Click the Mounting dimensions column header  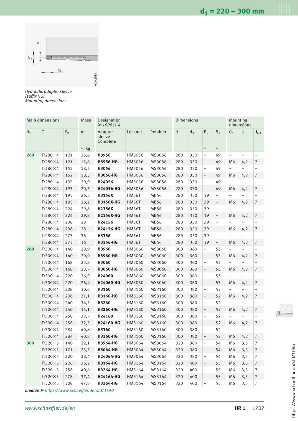tap(240, 122)
